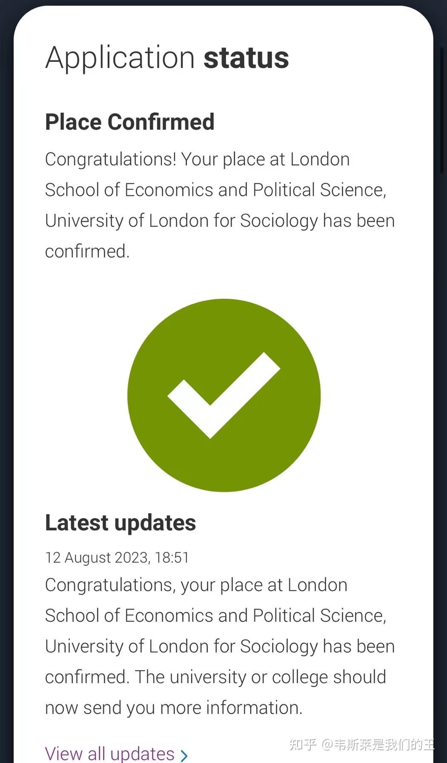Click the bold word status in the title
This screenshot has height=763, width=447.
(246, 57)
